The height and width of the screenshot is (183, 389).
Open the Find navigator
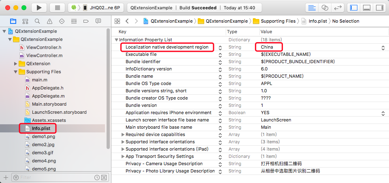[37, 21]
